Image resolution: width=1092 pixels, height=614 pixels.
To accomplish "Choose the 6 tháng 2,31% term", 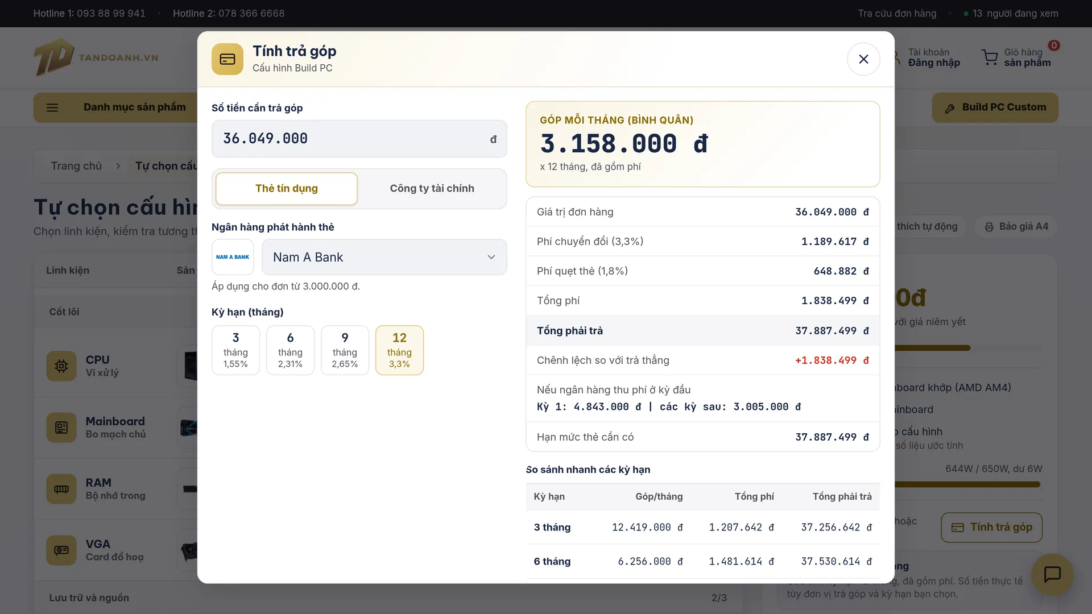I will click(x=290, y=350).
